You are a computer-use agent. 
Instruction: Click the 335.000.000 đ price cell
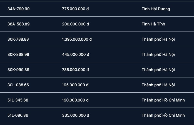click(x=75, y=115)
